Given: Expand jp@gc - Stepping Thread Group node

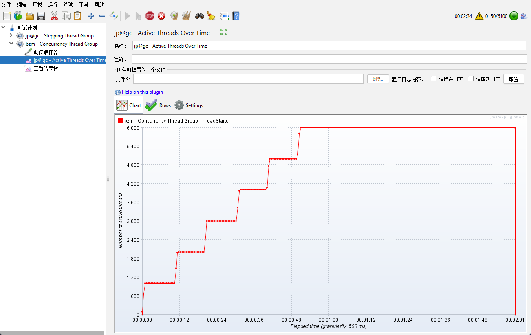Looking at the screenshot, I should click(x=11, y=35).
